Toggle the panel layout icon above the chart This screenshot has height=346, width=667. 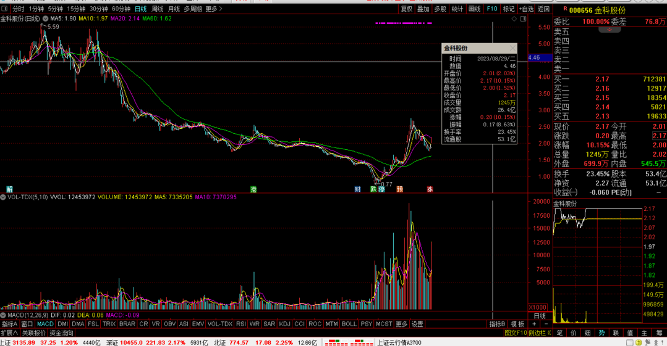(523, 19)
